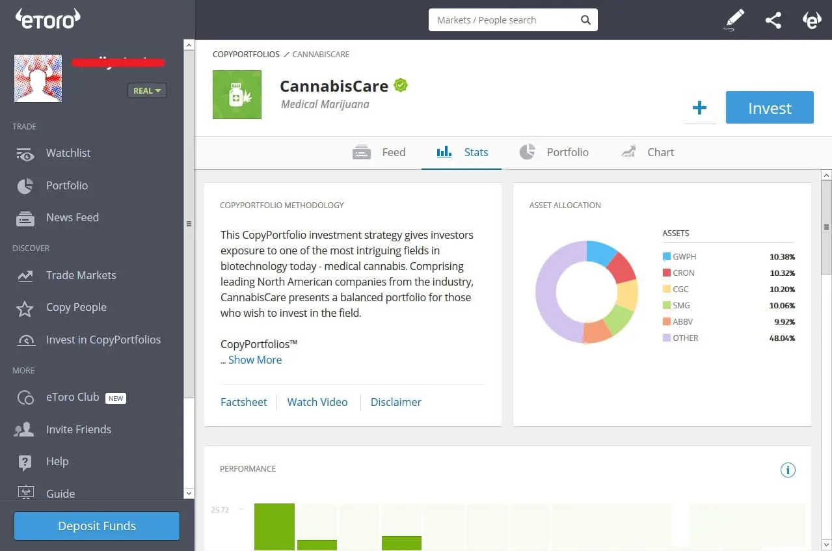Image resolution: width=832 pixels, height=551 pixels.
Task: Click the CRON red legend swatch
Action: [x=666, y=273]
